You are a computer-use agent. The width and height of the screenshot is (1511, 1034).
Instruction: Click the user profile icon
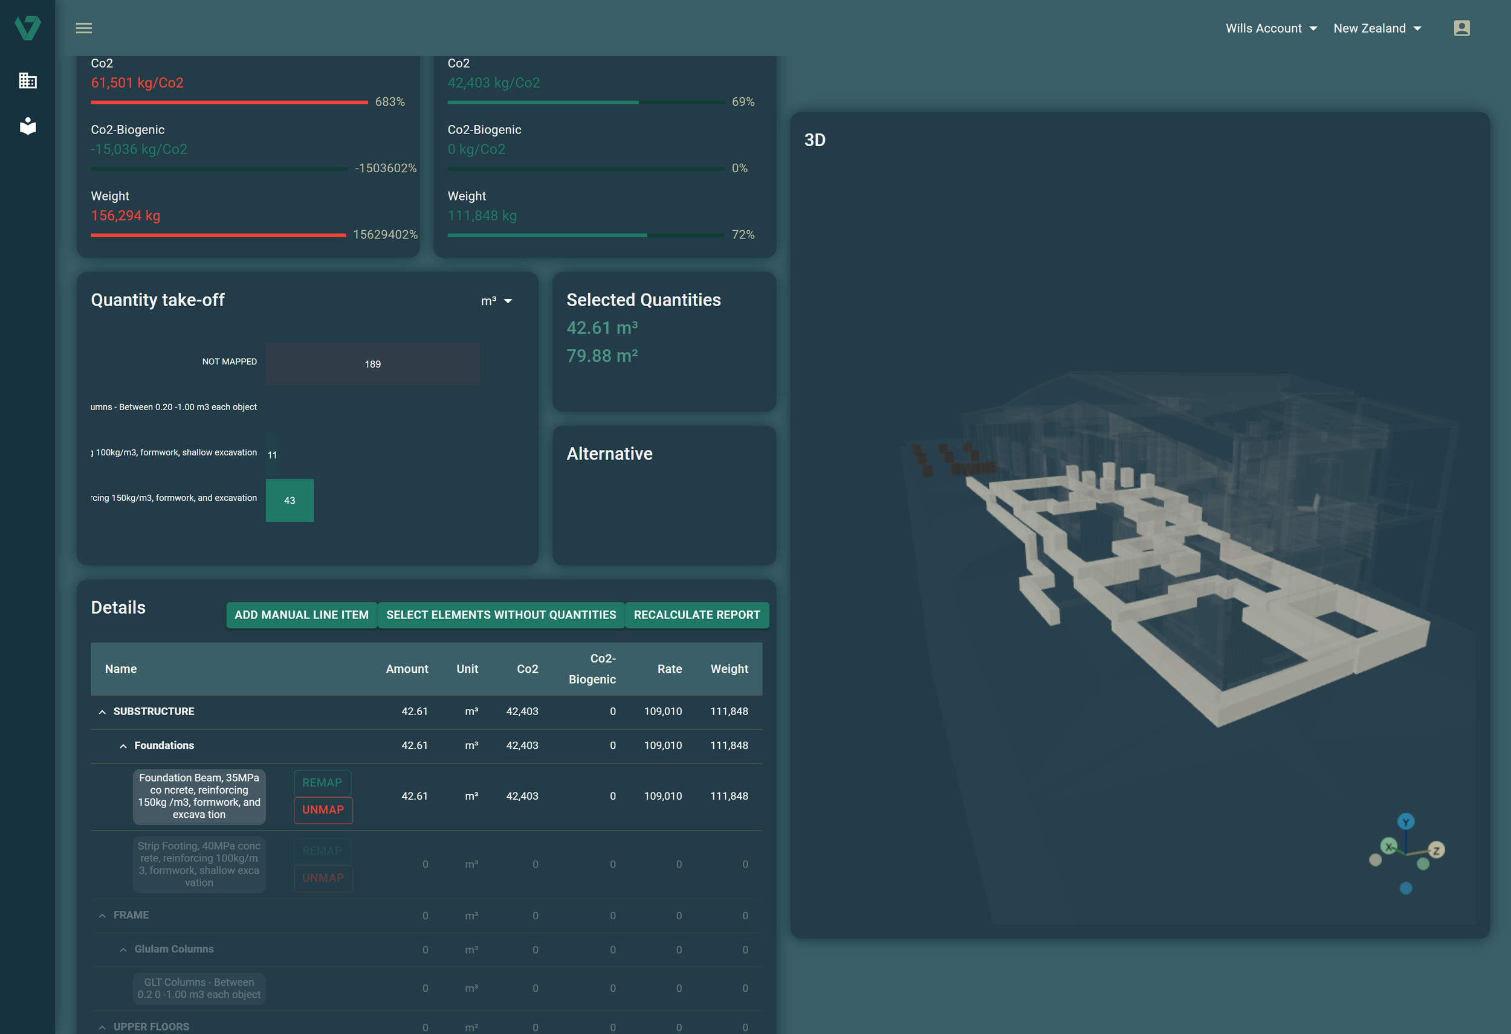[1461, 28]
